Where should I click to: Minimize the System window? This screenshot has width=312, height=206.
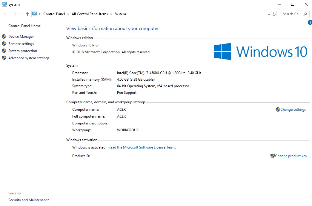click(279, 4)
